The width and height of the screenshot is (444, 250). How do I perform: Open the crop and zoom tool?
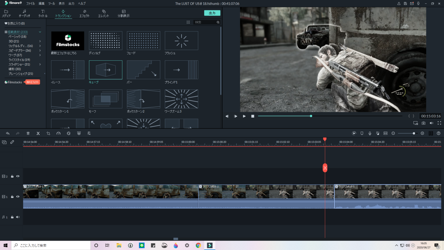[x=48, y=133]
